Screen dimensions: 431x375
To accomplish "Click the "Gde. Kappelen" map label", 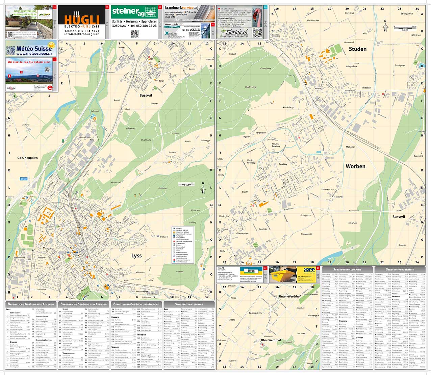I will pos(28,158).
